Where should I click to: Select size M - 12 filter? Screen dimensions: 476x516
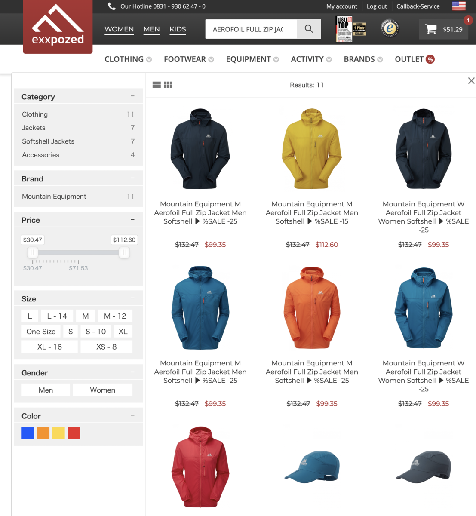click(x=115, y=316)
